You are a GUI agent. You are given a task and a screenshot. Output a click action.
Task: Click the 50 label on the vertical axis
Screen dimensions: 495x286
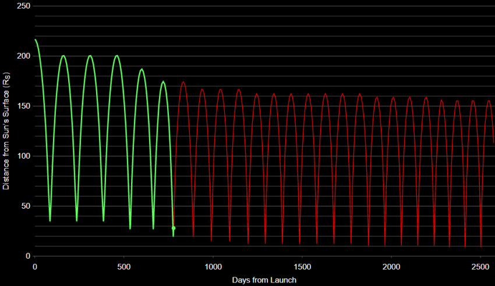click(26, 206)
